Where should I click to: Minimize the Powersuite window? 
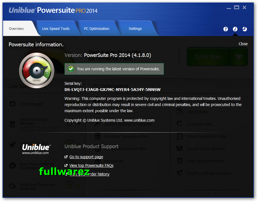229,8
